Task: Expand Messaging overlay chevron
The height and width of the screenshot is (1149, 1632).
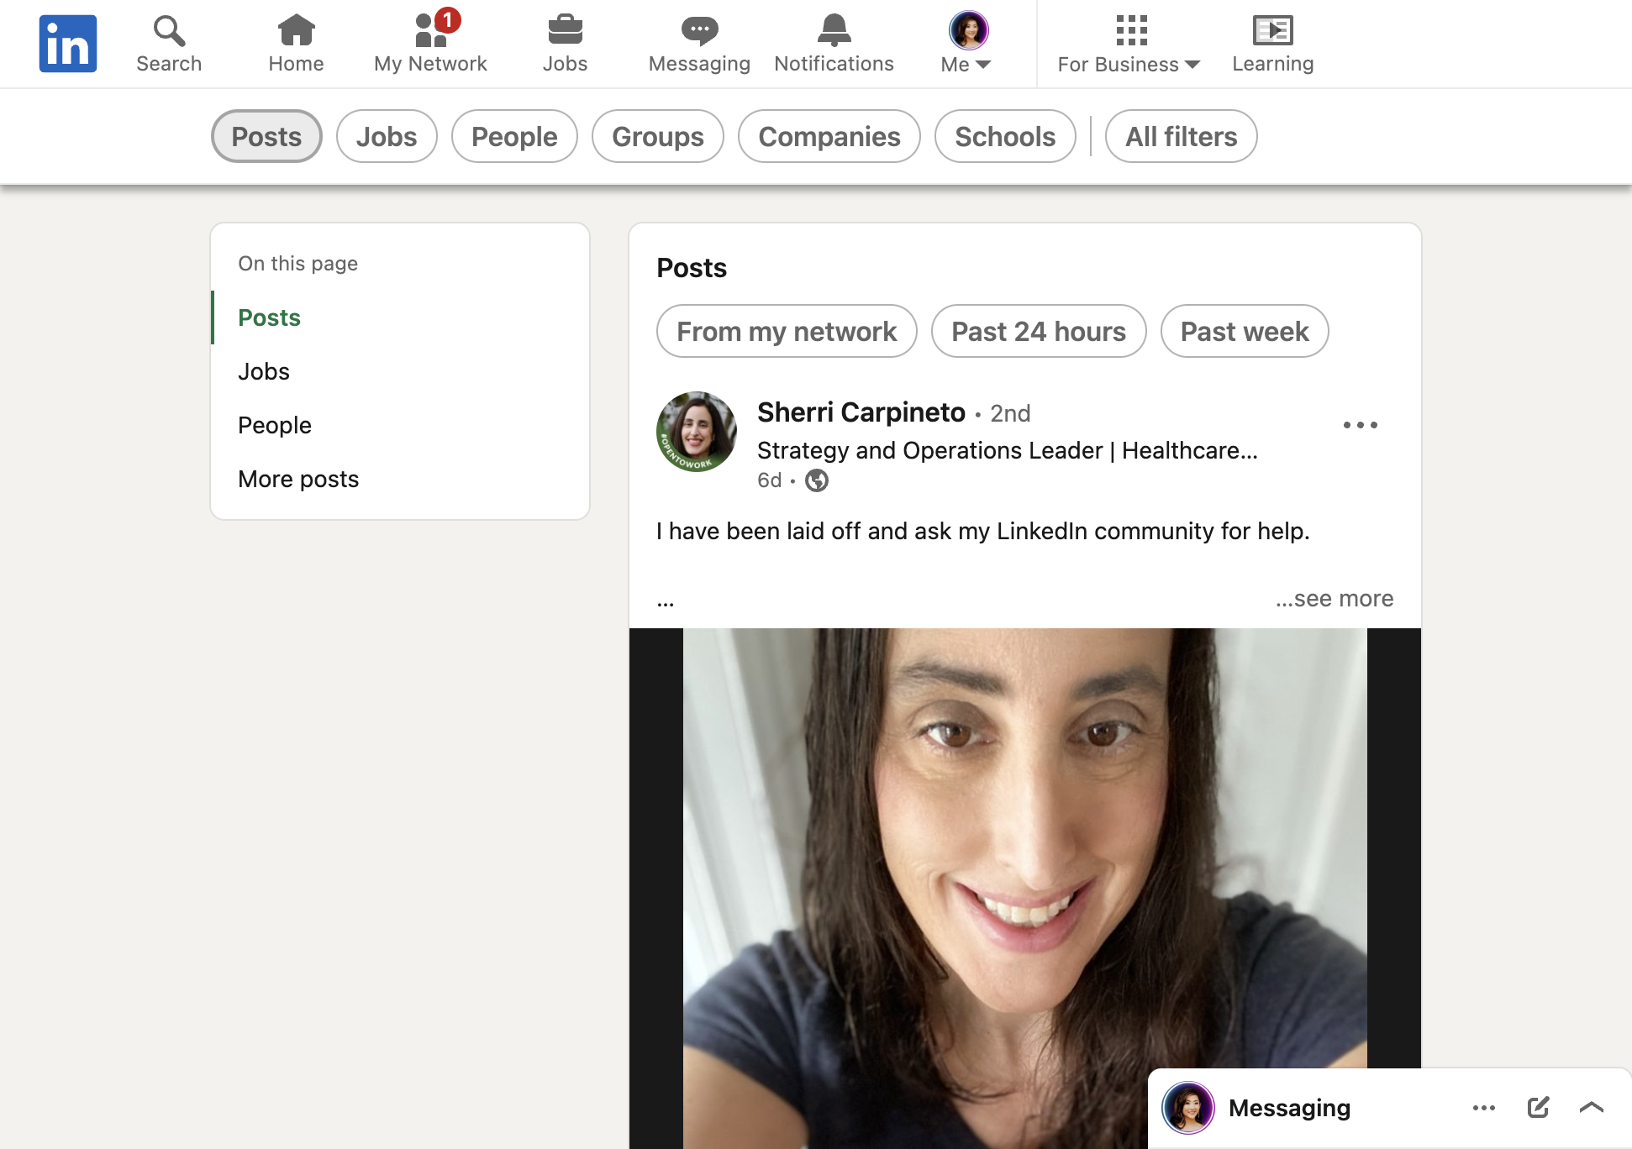Action: (1592, 1108)
